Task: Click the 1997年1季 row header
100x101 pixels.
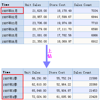Action: (12, 78)
